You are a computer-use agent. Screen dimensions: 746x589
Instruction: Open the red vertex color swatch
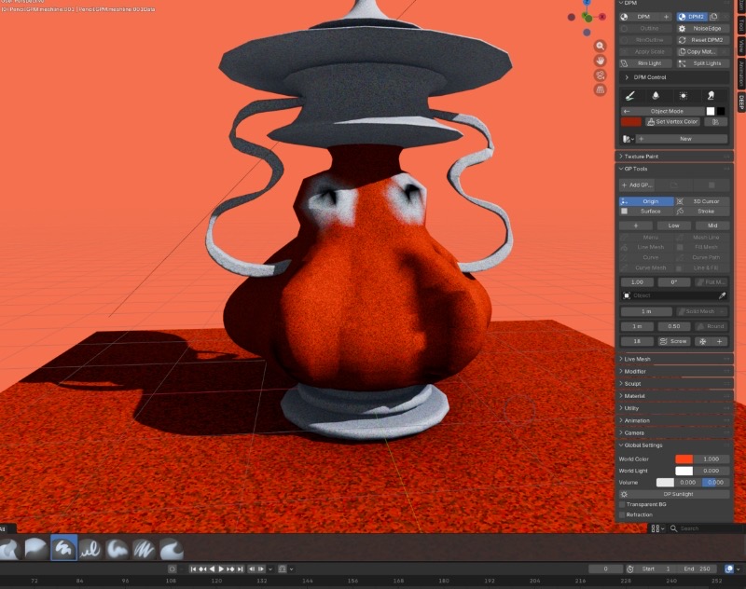pyautogui.click(x=631, y=122)
